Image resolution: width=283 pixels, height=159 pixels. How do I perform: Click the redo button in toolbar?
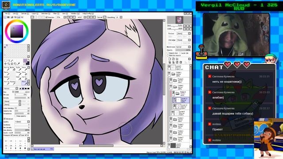coord(36,17)
